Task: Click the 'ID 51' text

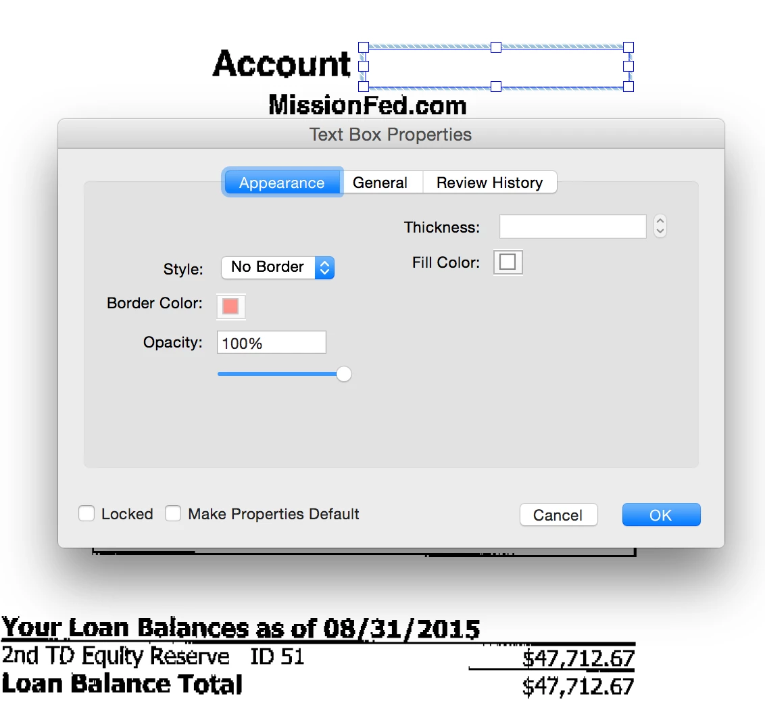Action: coord(277,657)
